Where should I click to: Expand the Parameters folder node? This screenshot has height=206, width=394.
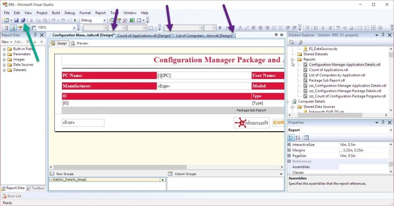click(4, 54)
